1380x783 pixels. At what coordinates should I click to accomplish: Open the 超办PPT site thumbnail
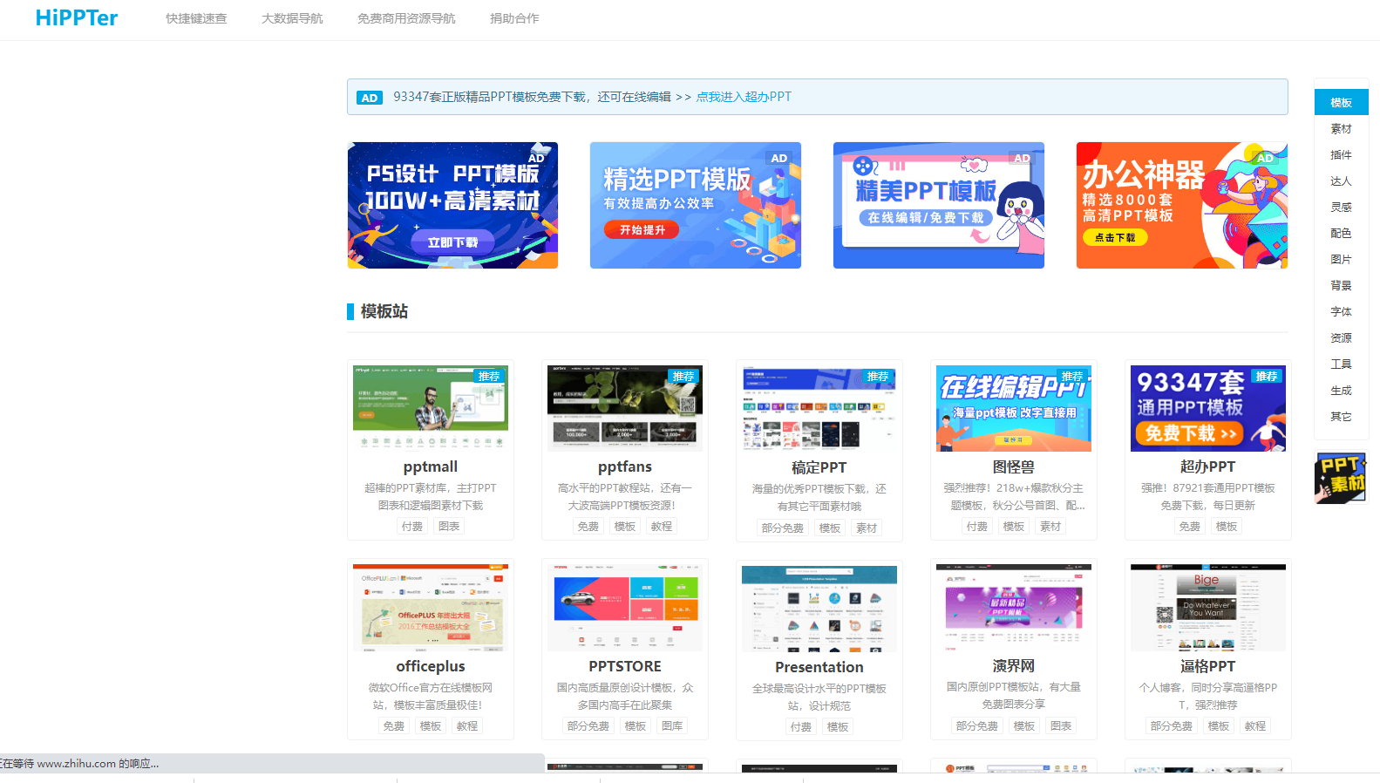click(x=1208, y=408)
